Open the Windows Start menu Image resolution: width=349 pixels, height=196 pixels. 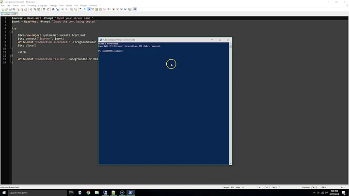[x=4, y=193]
